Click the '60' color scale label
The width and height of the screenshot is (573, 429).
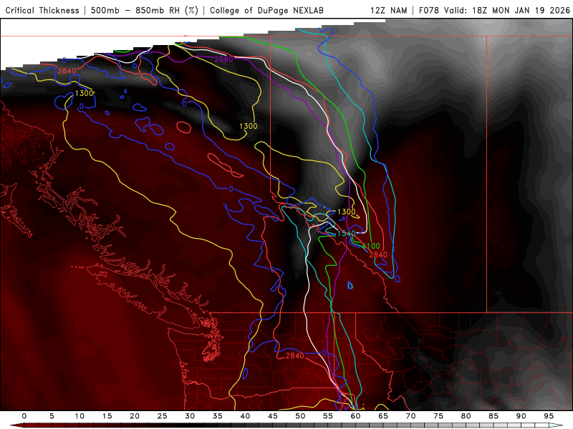tap(355, 416)
